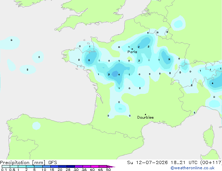Click the 0.5–1 mm legend swatch
This screenshot has height=171, width=222.
[x=14, y=166]
